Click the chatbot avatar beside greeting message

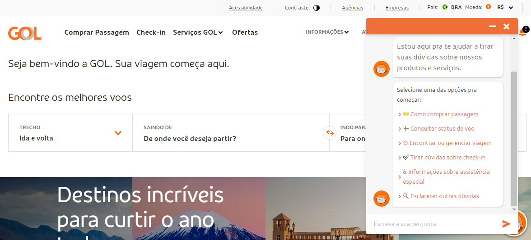381,69
